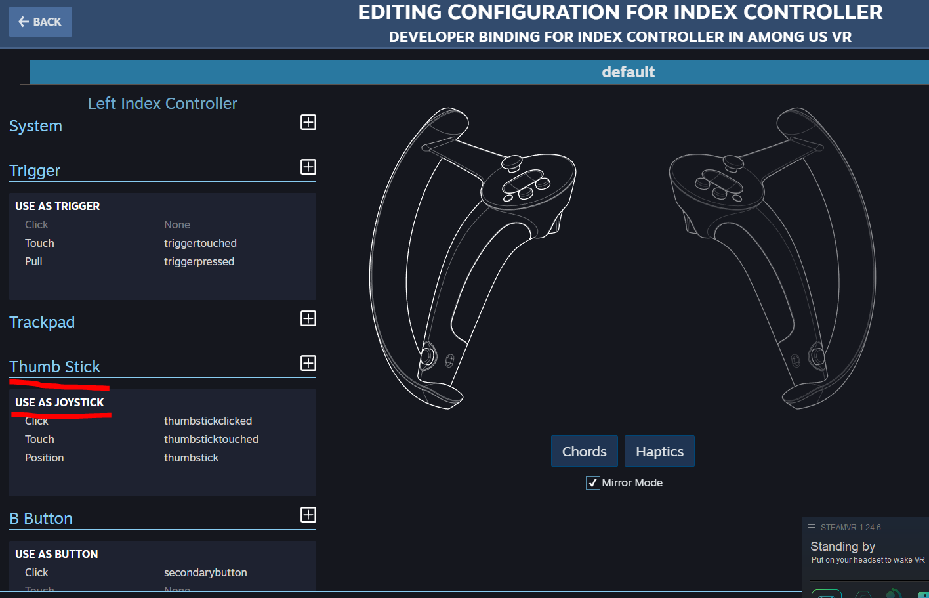Select the Trackpad section heading
The image size is (929, 598).
42,322
